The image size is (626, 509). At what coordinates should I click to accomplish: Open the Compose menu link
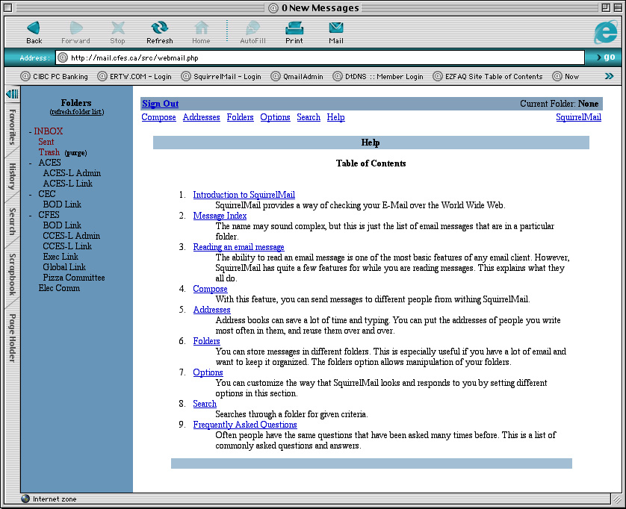coord(158,117)
